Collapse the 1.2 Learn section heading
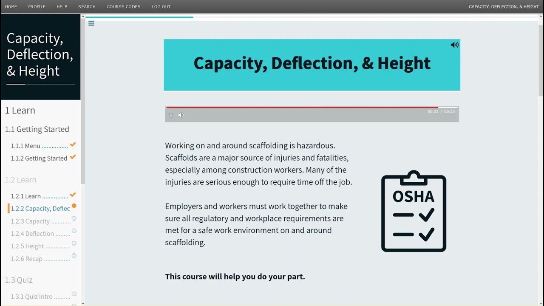 (x=21, y=180)
